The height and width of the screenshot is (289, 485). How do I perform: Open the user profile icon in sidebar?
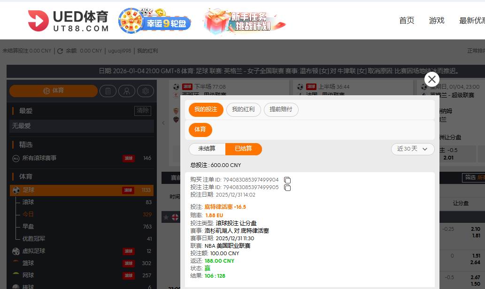pos(127,91)
